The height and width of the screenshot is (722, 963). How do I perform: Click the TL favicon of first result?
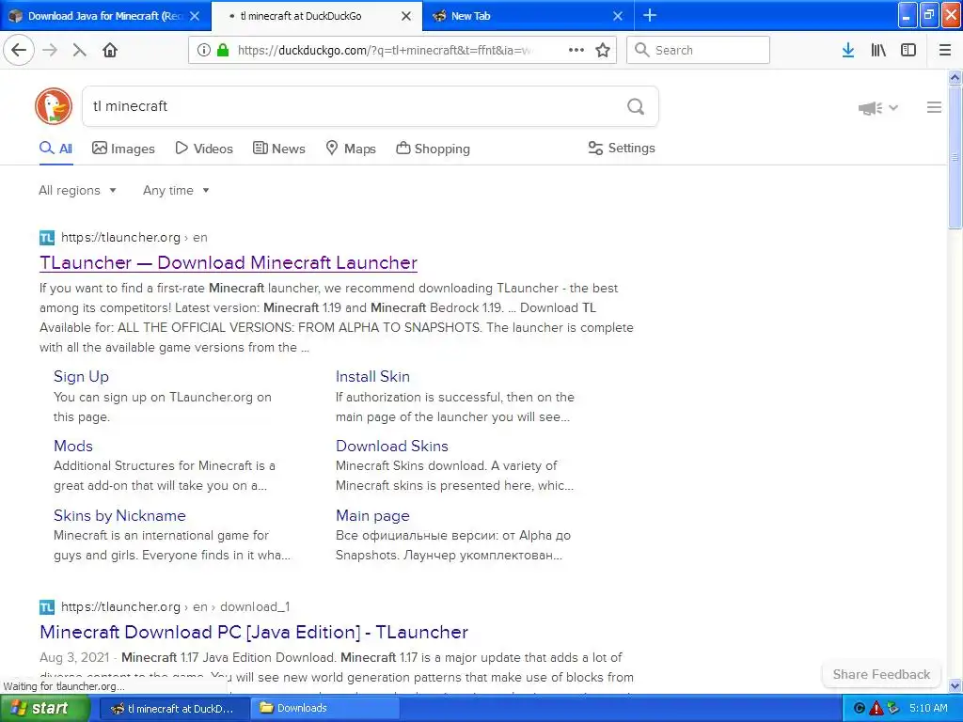coord(47,238)
